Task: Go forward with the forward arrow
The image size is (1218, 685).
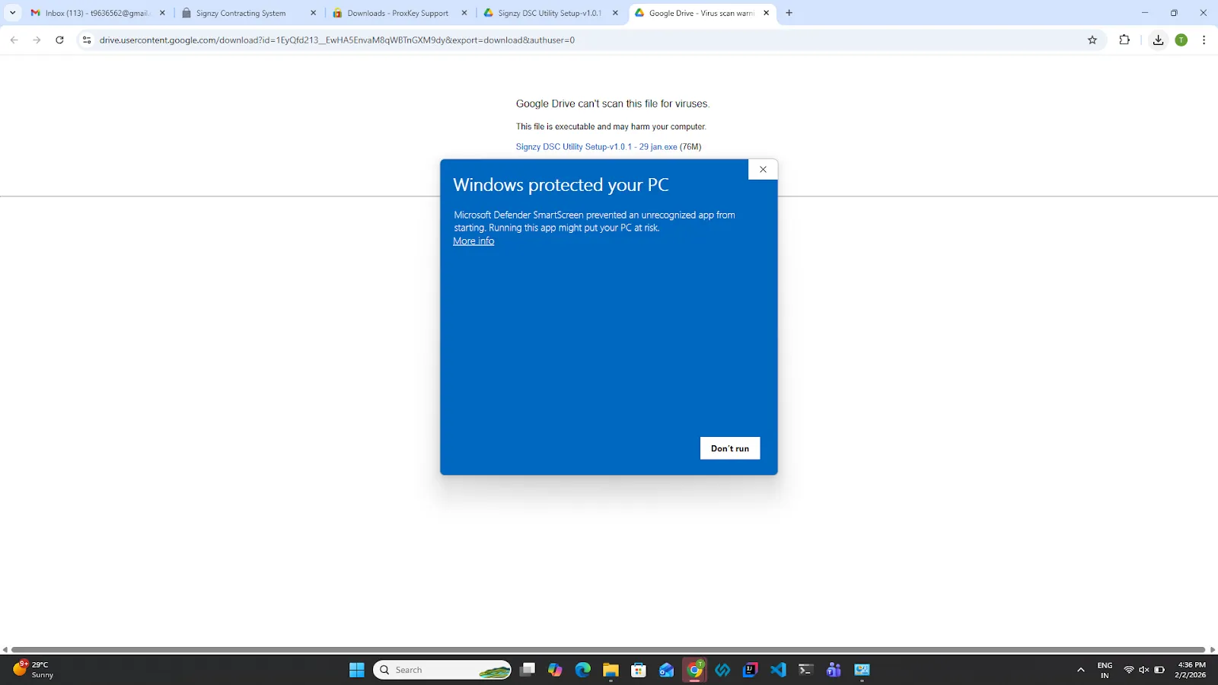Action: pyautogui.click(x=37, y=40)
